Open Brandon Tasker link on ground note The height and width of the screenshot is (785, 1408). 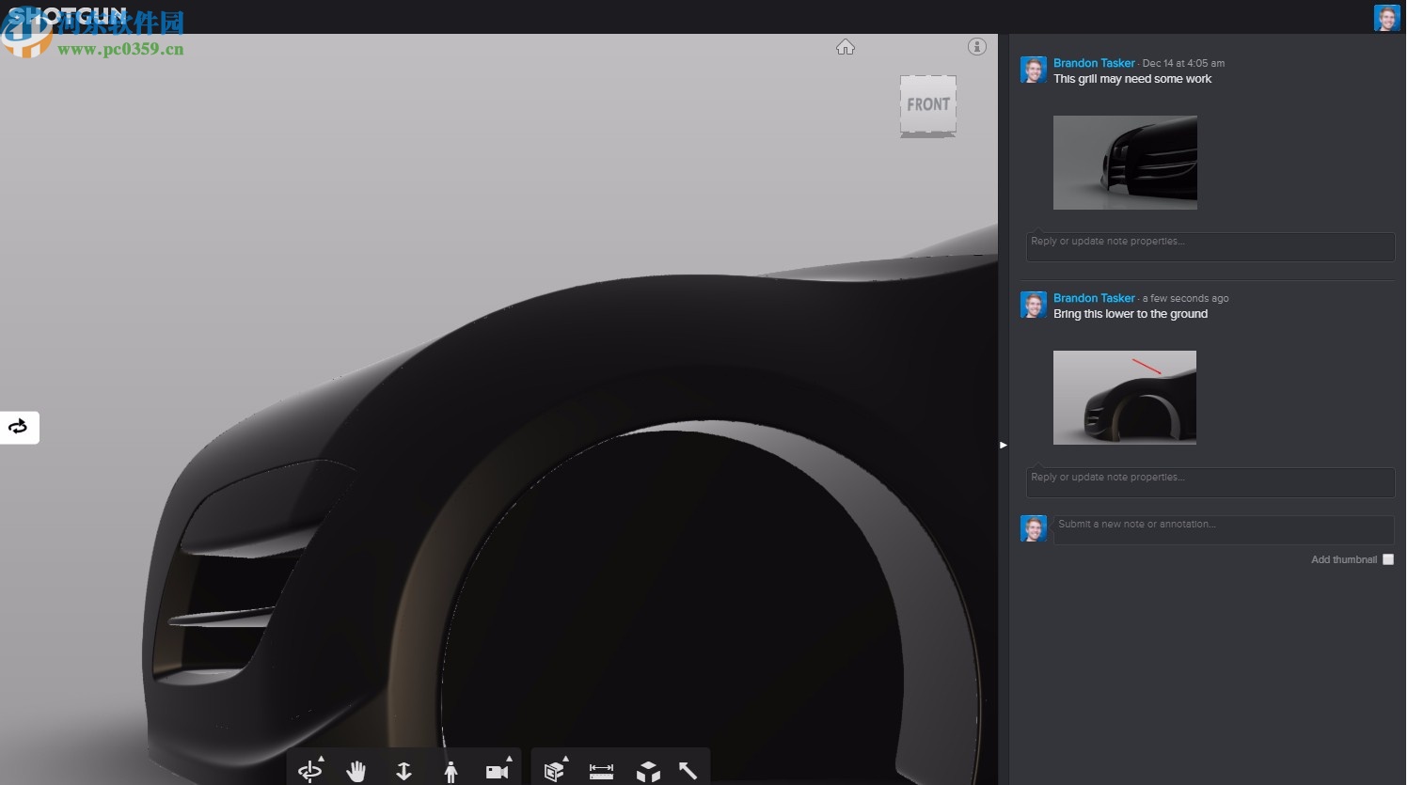pyautogui.click(x=1094, y=298)
